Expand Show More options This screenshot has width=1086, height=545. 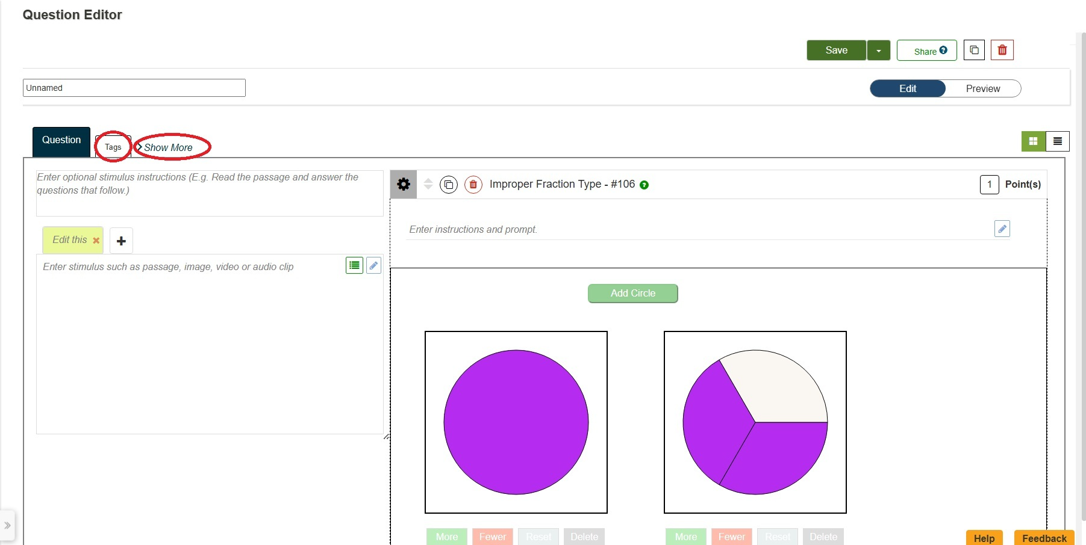pos(165,147)
